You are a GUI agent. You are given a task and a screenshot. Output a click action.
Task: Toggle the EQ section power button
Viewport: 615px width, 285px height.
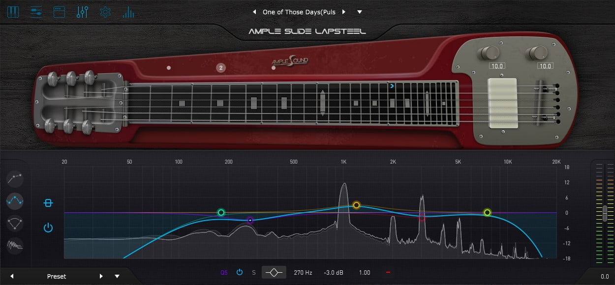(48, 228)
